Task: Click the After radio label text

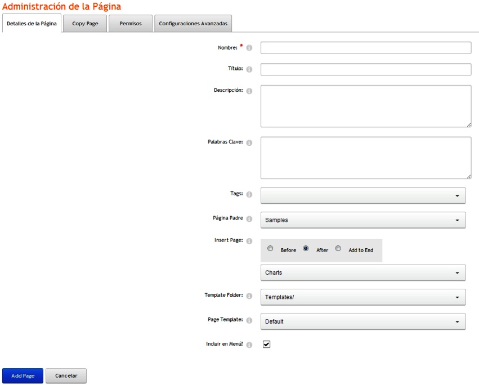Action: coord(322,250)
